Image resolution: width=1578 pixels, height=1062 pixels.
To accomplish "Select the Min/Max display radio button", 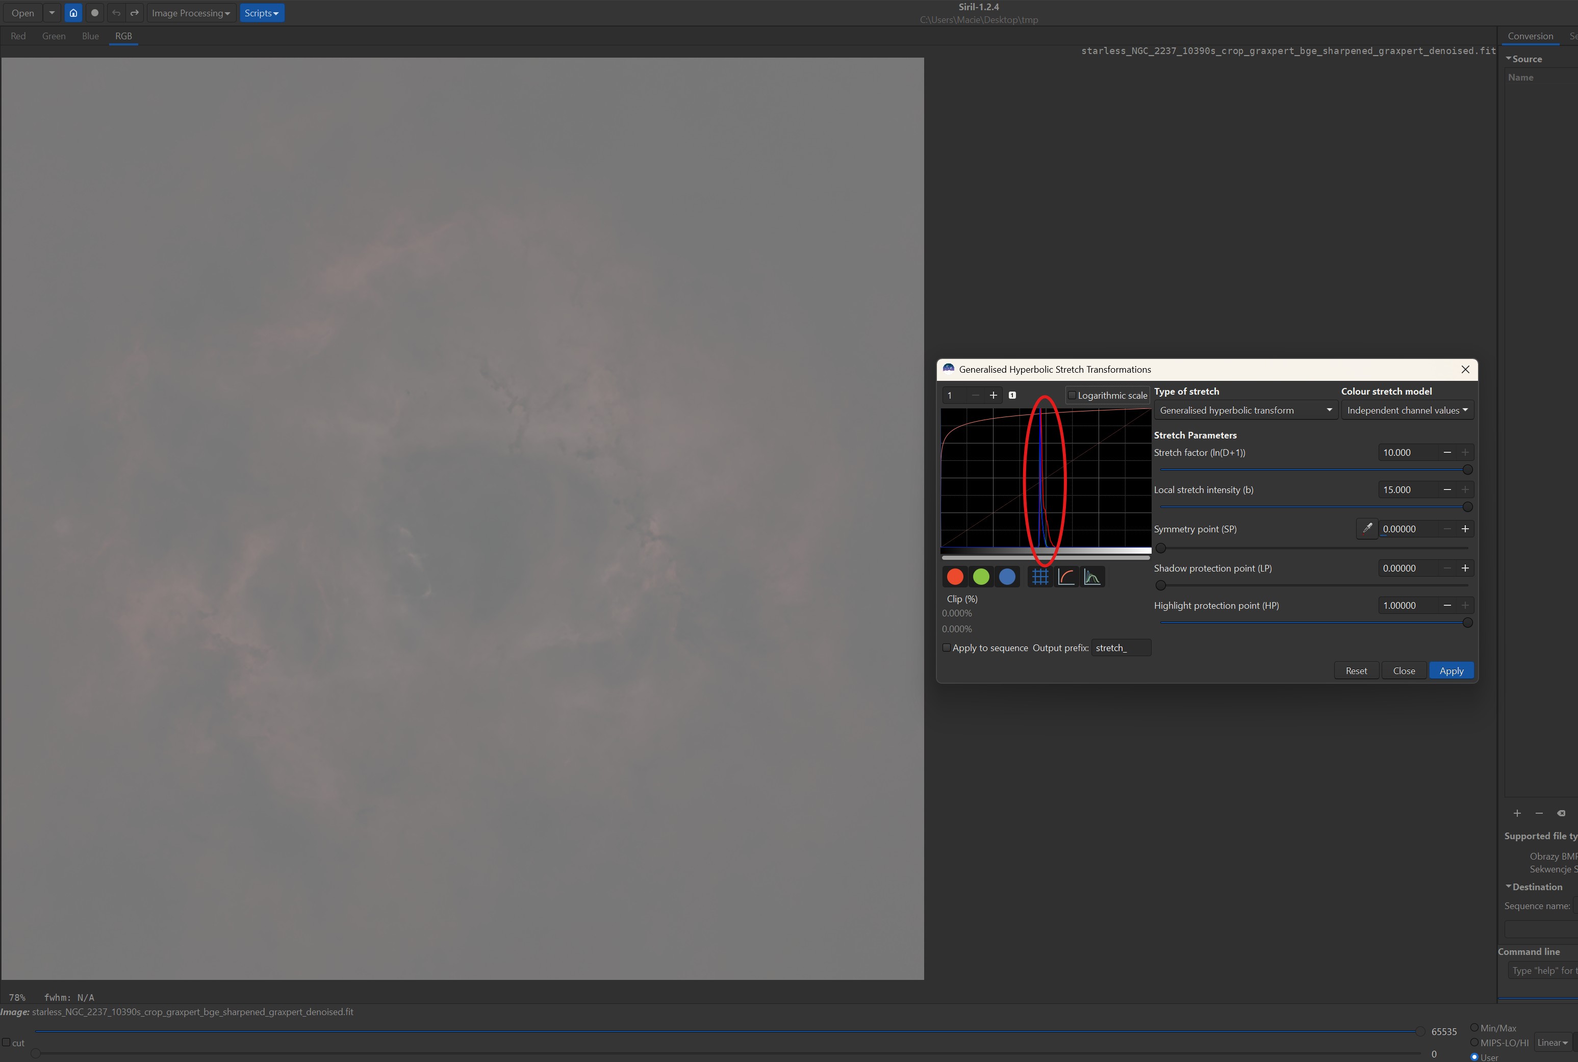I will [x=1473, y=1027].
